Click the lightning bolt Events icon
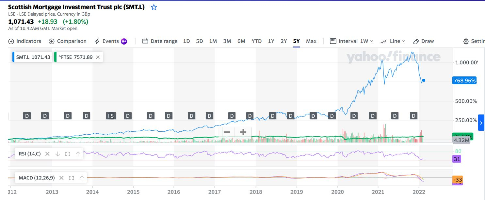Screen dimensions: 485x200 tap(97, 41)
